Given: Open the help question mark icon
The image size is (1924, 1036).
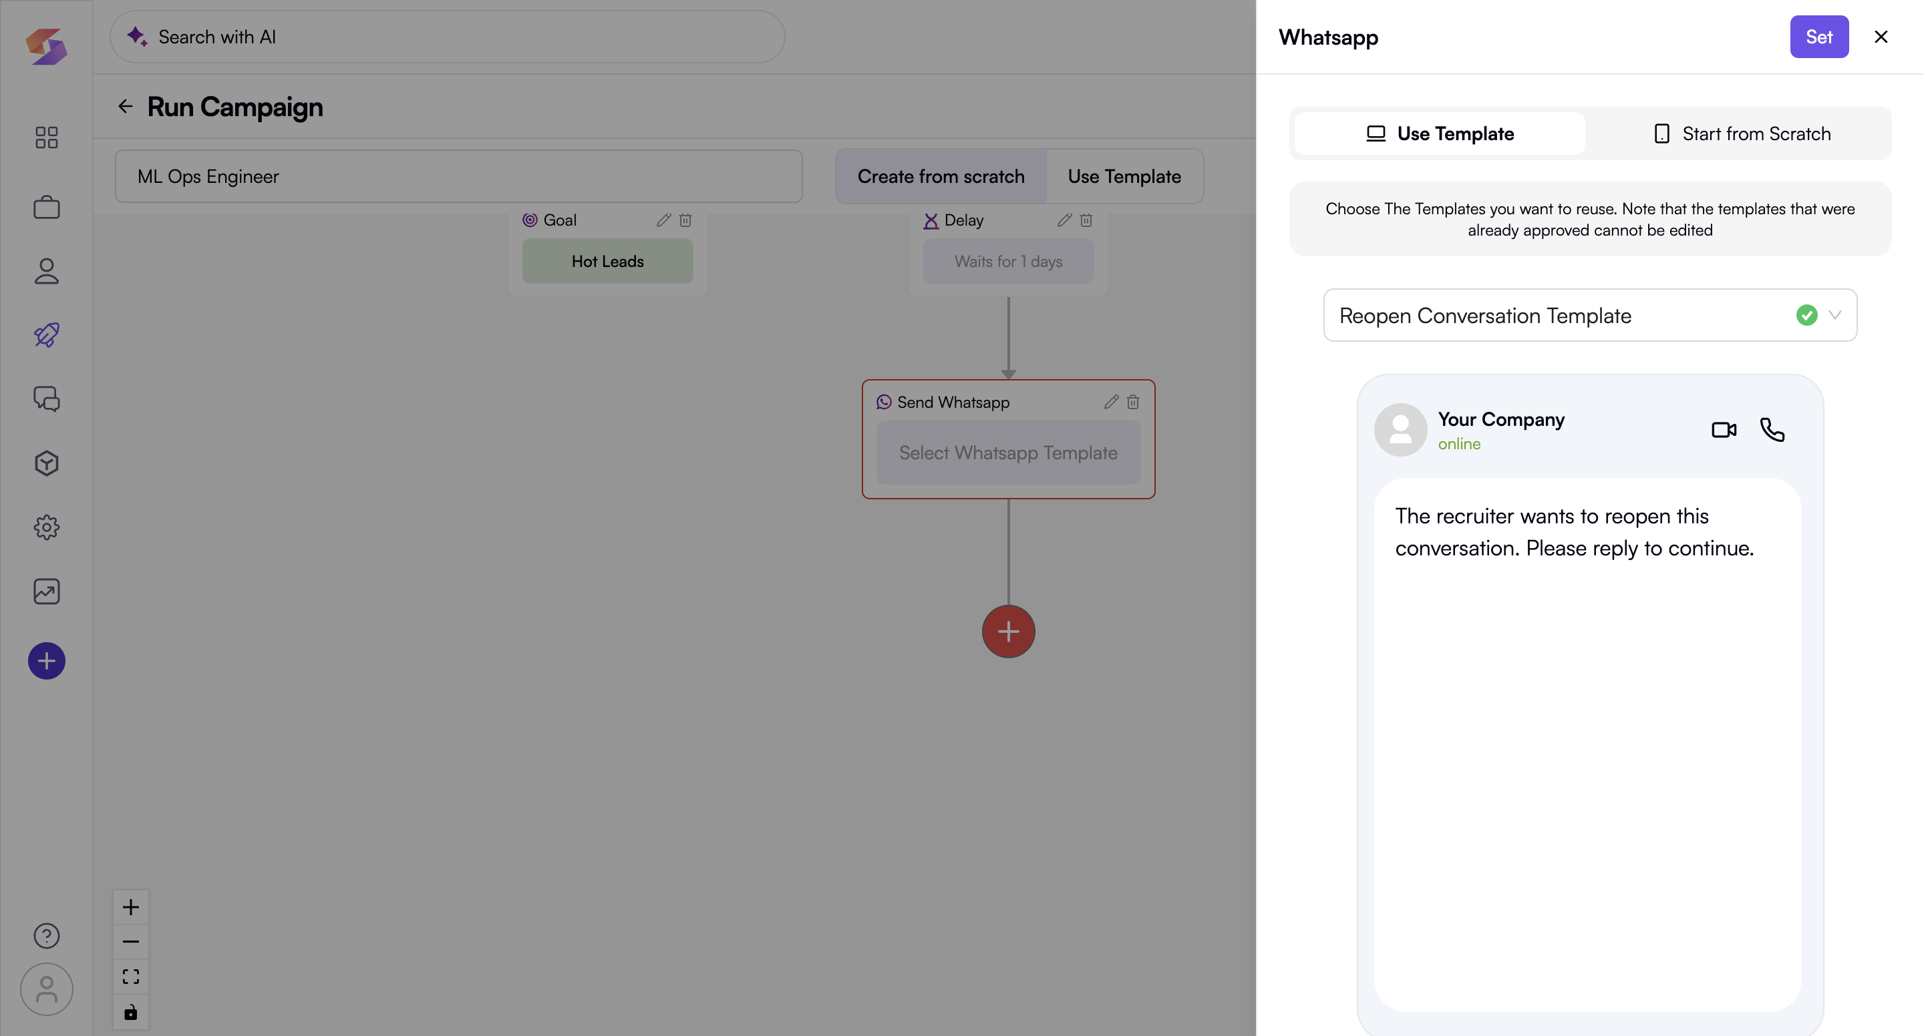Looking at the screenshot, I should tap(46, 936).
